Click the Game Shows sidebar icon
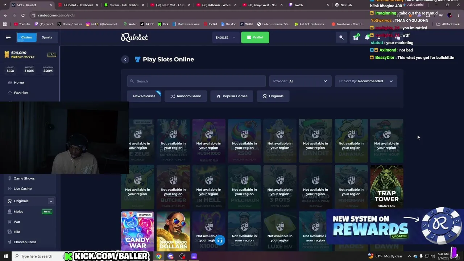Screen dimensions: 464x261 pyautogui.click(x=9, y=178)
